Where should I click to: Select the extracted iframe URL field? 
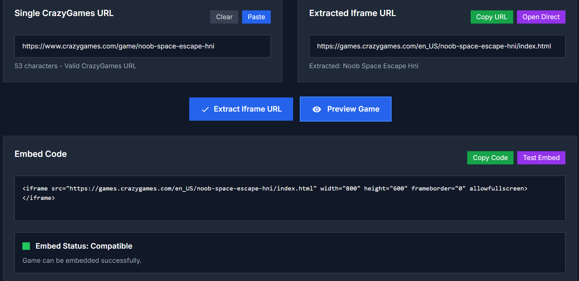tap(437, 46)
